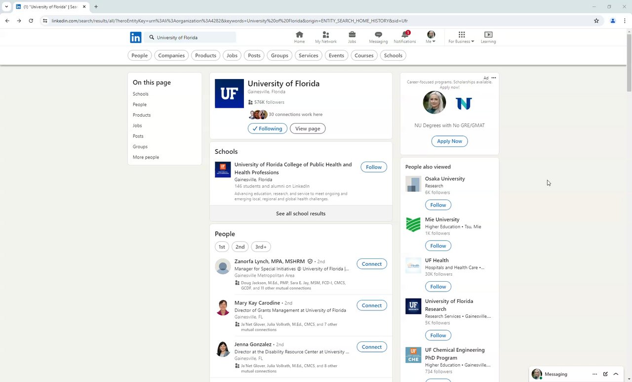Open a new browser tab
The width and height of the screenshot is (632, 382).
[96, 7]
